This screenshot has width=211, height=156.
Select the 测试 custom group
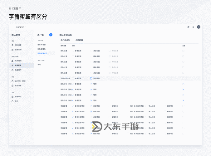(39, 65)
